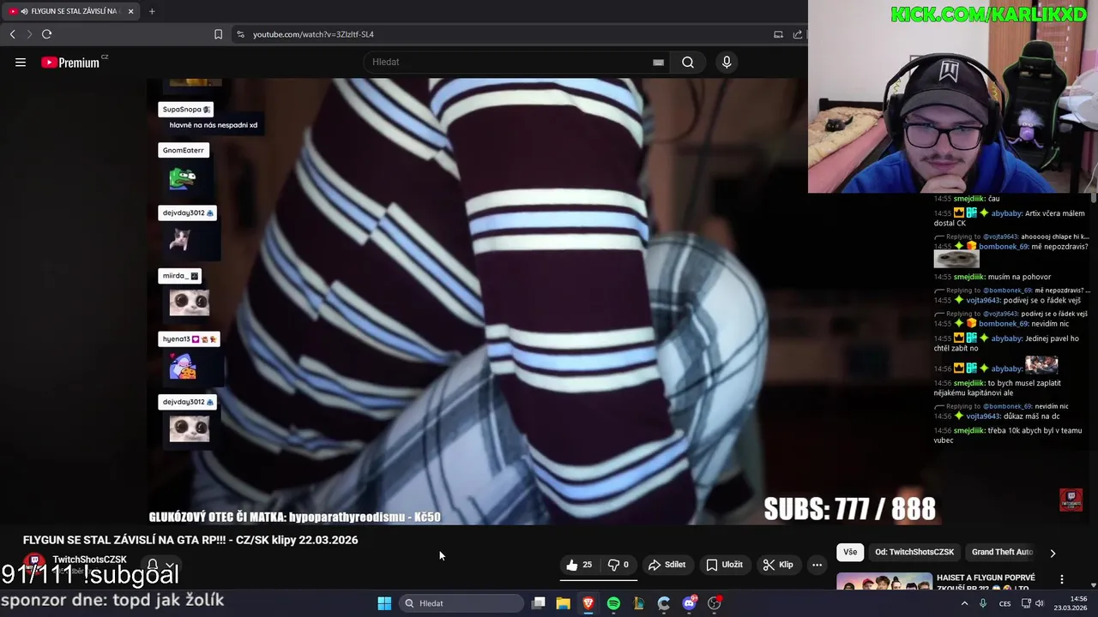Close the FLYGUN SE STAL ZÁVISLÍ tab
The image size is (1098, 617).
(130, 11)
